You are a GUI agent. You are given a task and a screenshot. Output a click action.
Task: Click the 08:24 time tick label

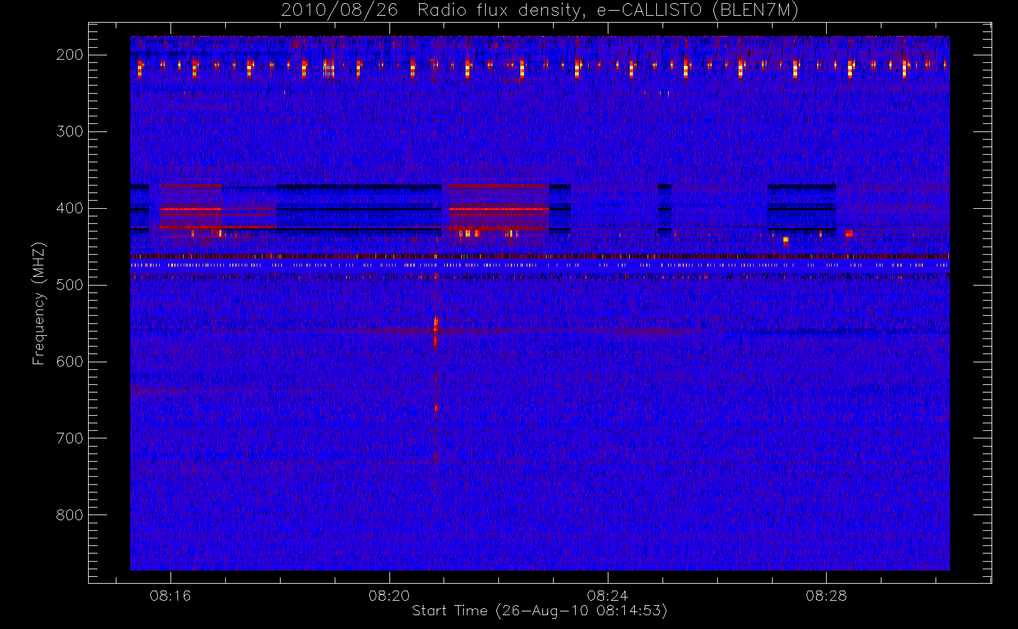(x=607, y=596)
